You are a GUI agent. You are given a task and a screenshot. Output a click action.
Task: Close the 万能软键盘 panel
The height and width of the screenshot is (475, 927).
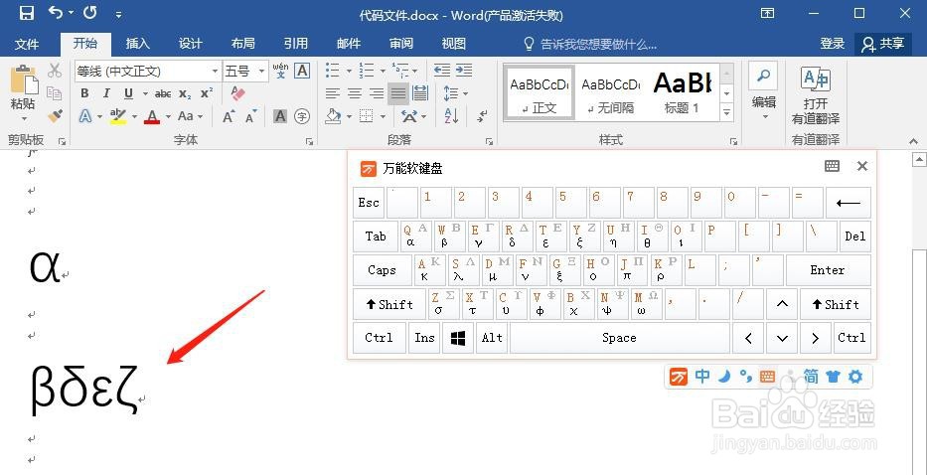pyautogui.click(x=862, y=166)
